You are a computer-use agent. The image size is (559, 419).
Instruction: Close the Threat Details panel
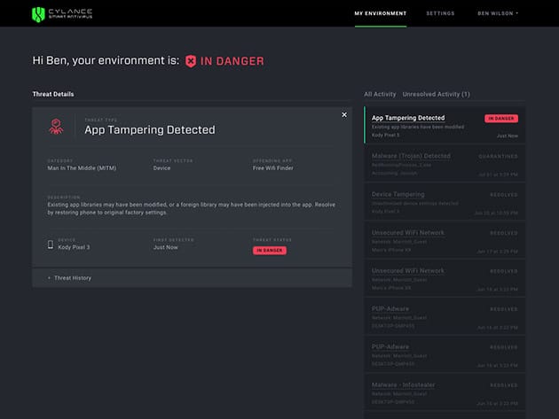(344, 114)
